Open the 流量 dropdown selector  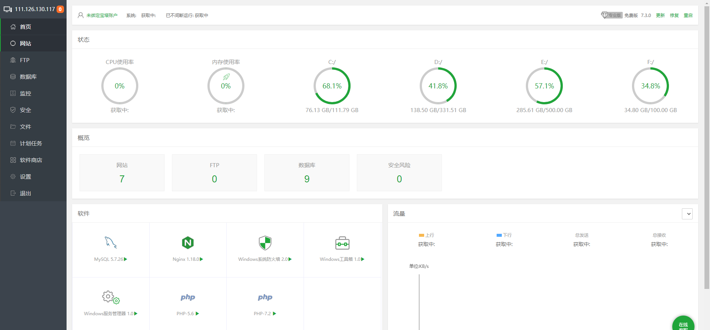point(687,214)
